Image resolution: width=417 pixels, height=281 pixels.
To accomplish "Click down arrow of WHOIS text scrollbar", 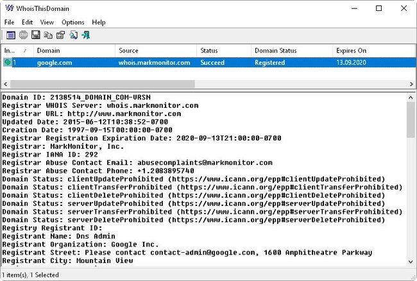I will pyautogui.click(x=411, y=262).
